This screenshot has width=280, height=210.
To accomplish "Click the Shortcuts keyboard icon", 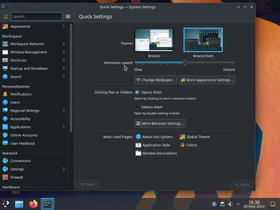I will pyautogui.click(x=5, y=60).
